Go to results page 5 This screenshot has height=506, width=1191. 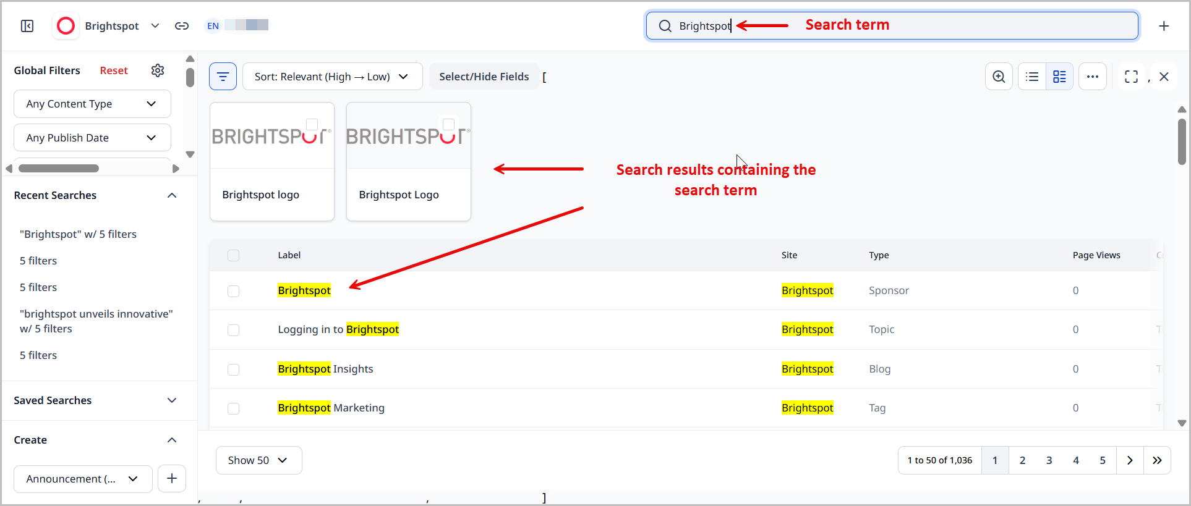pos(1103,460)
